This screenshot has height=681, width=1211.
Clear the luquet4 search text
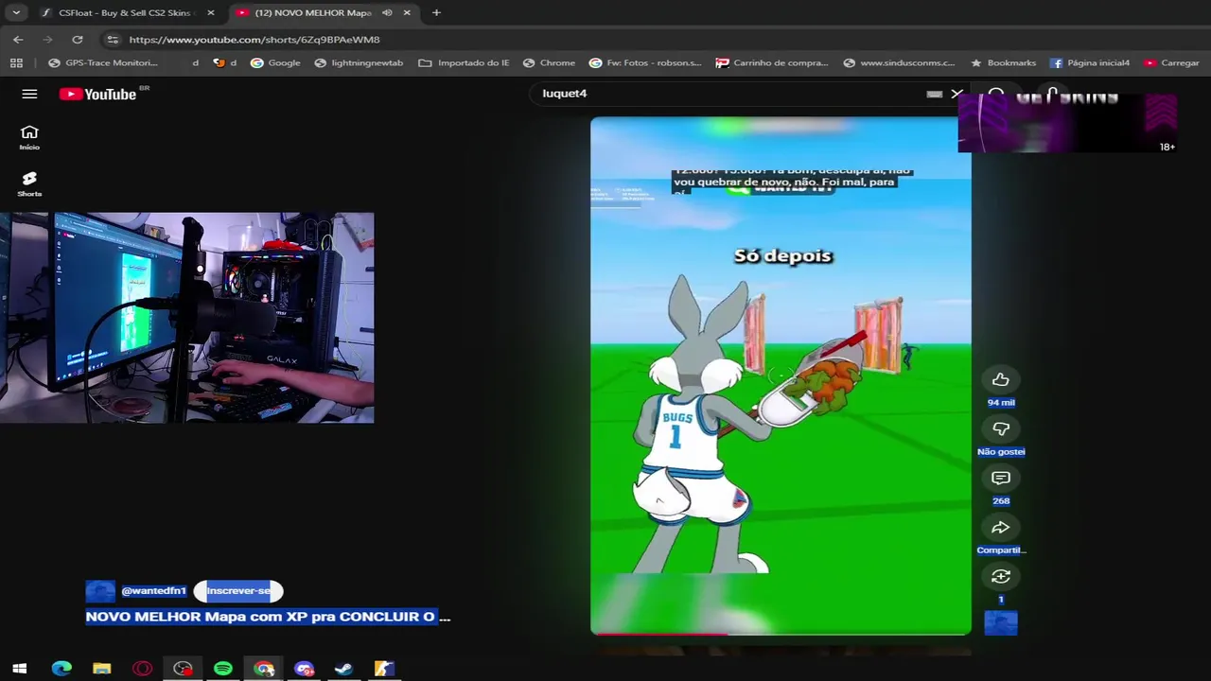tap(957, 94)
